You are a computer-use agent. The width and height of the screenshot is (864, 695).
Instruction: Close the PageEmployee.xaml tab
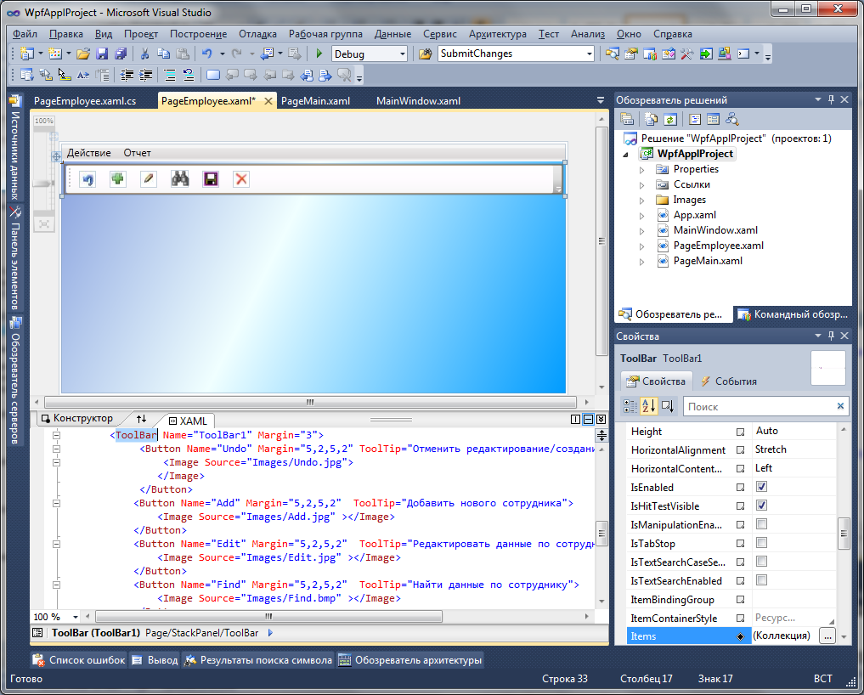268,101
